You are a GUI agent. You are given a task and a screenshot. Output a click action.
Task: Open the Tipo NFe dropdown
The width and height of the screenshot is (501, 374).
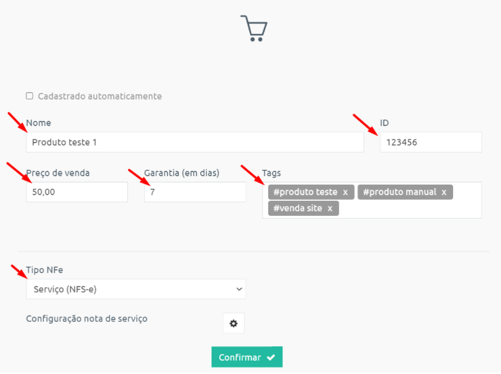coord(136,289)
